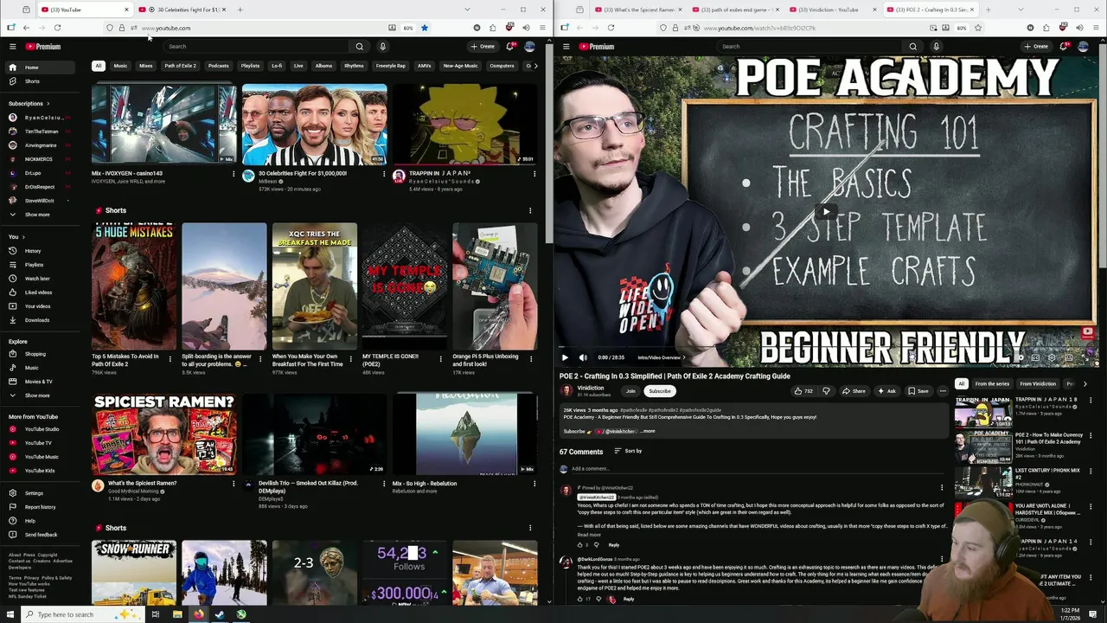
Task: Open notifications bell in the left YouTube window
Action: (509, 47)
